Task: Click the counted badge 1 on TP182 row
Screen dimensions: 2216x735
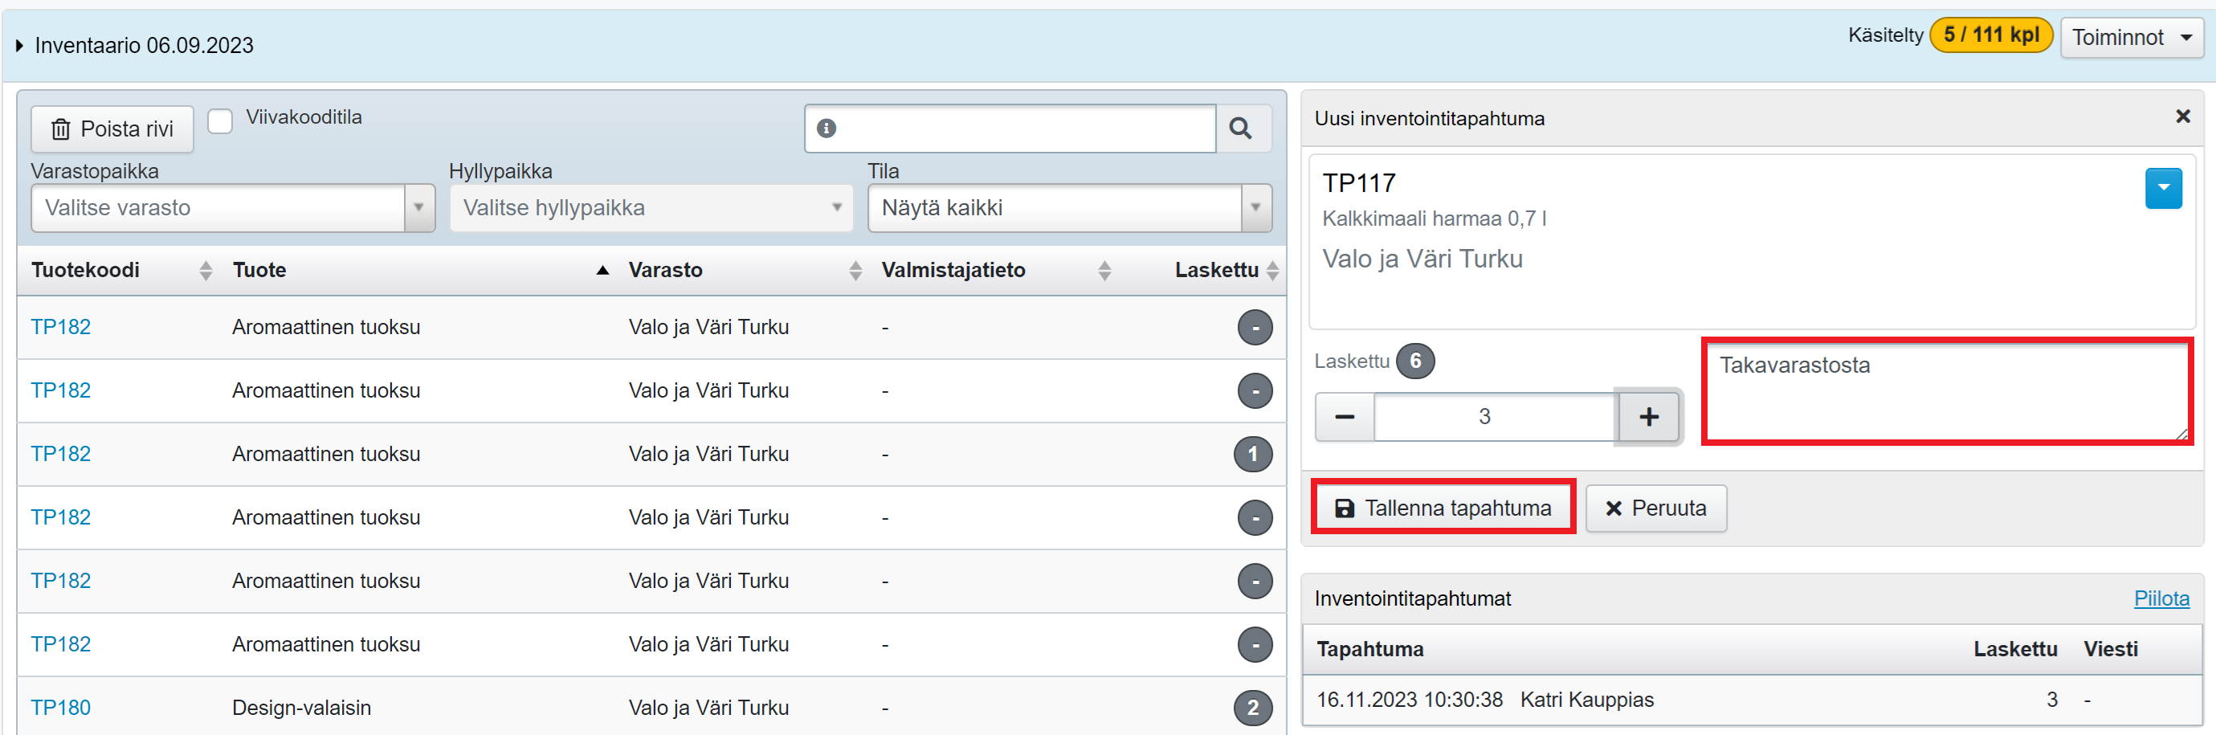Action: 1252,454
